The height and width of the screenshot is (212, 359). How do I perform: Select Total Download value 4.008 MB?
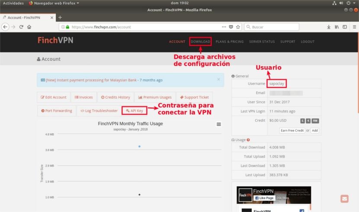tap(277, 148)
